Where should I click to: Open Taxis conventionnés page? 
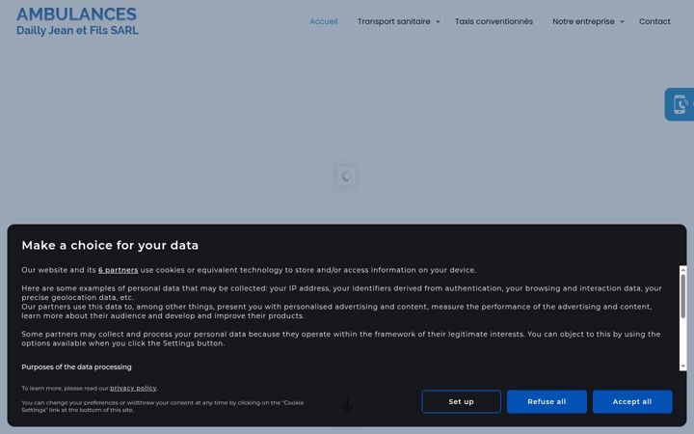pyautogui.click(x=494, y=21)
